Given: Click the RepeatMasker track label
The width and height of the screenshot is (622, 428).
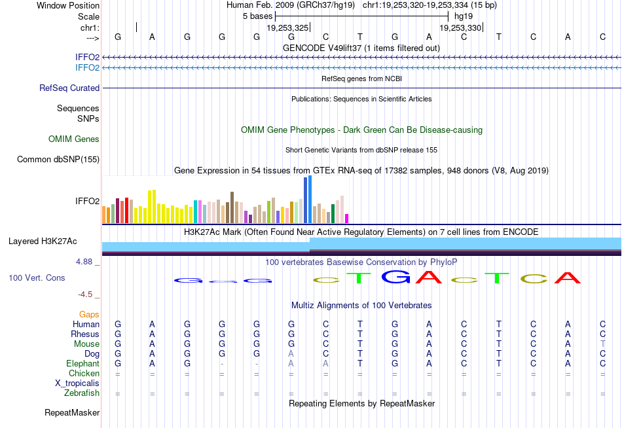Looking at the screenshot, I should pyautogui.click(x=72, y=412).
